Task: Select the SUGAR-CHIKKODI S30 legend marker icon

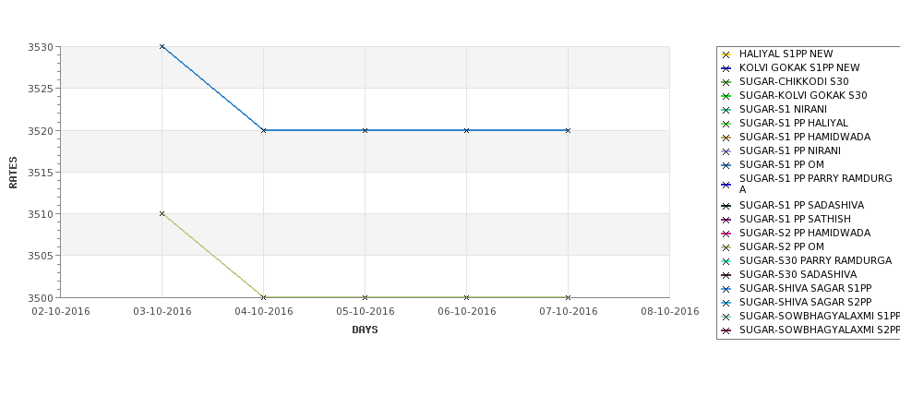Action: (x=726, y=82)
